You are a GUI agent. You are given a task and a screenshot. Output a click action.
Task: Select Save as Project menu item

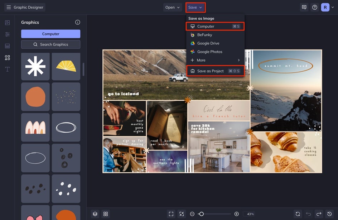coord(215,71)
